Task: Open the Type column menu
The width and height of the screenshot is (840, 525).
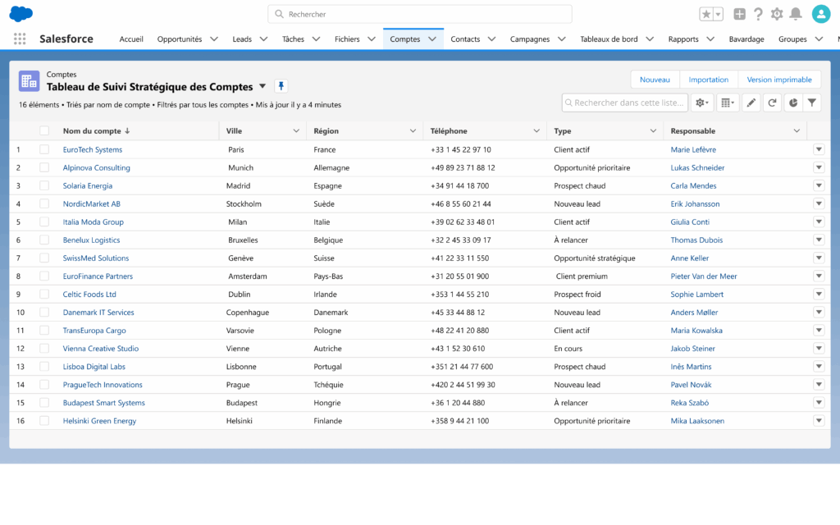Action: click(653, 130)
